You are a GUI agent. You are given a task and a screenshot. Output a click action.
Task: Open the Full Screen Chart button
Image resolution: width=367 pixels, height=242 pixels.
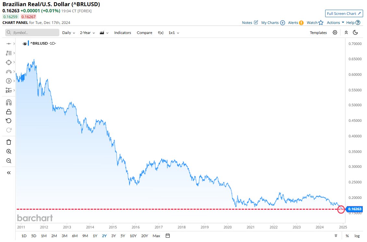click(344, 13)
